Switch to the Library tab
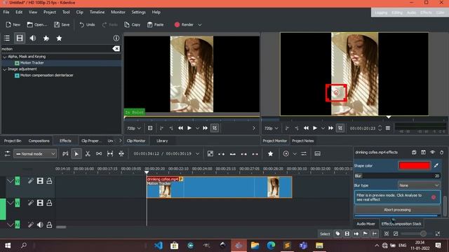Screen dimensions: 449x252 coord(162,141)
